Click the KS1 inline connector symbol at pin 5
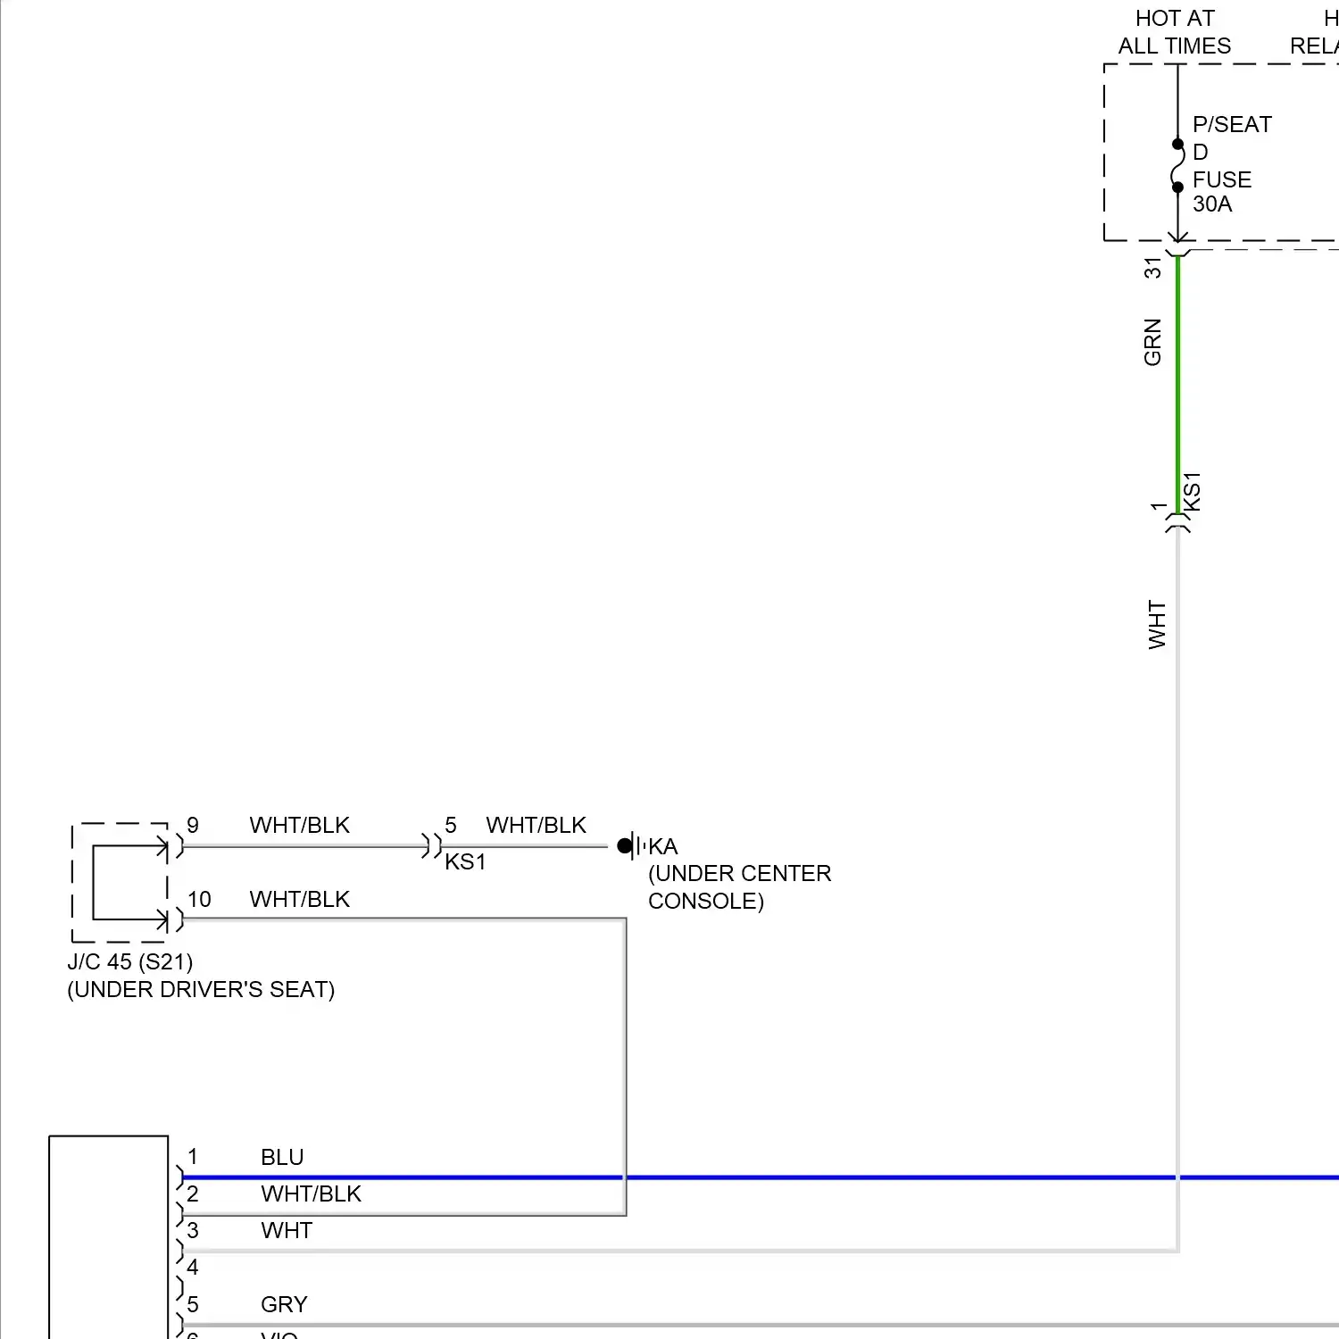The image size is (1339, 1339). pos(432,845)
